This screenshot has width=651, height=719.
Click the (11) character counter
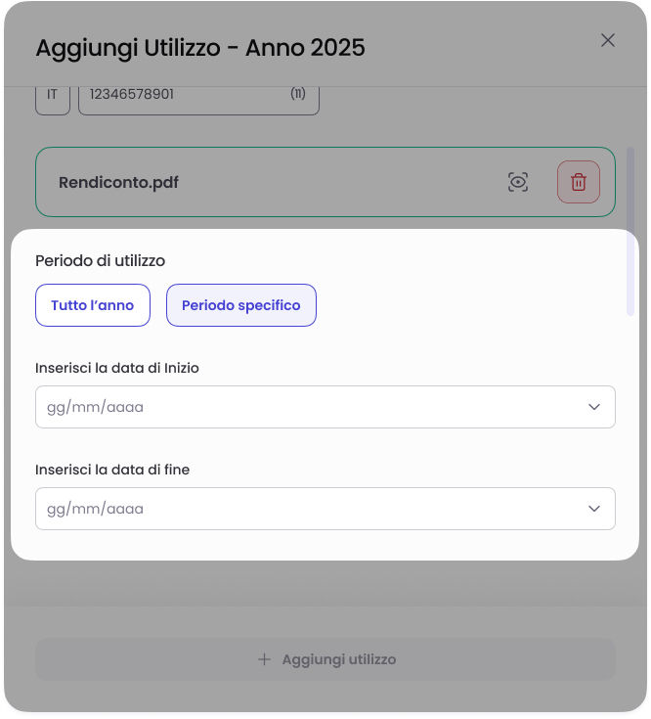pos(298,95)
